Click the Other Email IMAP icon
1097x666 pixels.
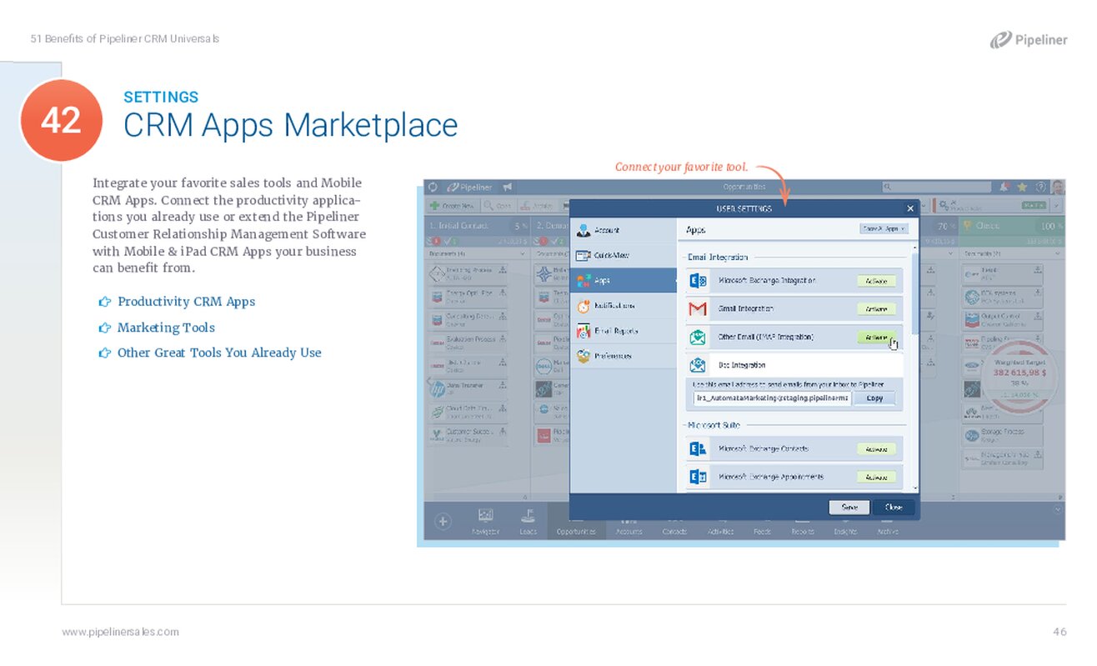tap(698, 338)
